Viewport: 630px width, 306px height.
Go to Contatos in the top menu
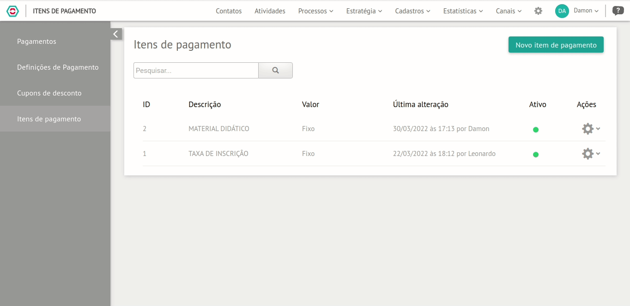coord(229,11)
